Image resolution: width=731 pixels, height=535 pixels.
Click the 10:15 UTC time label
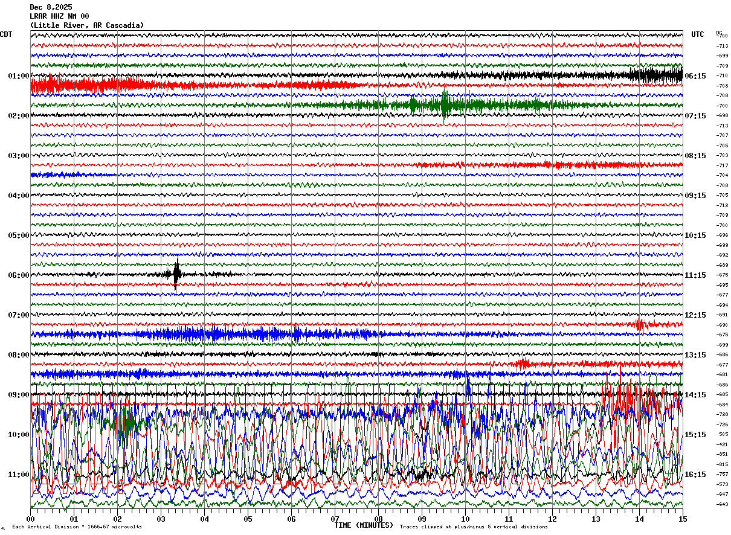(x=695, y=235)
